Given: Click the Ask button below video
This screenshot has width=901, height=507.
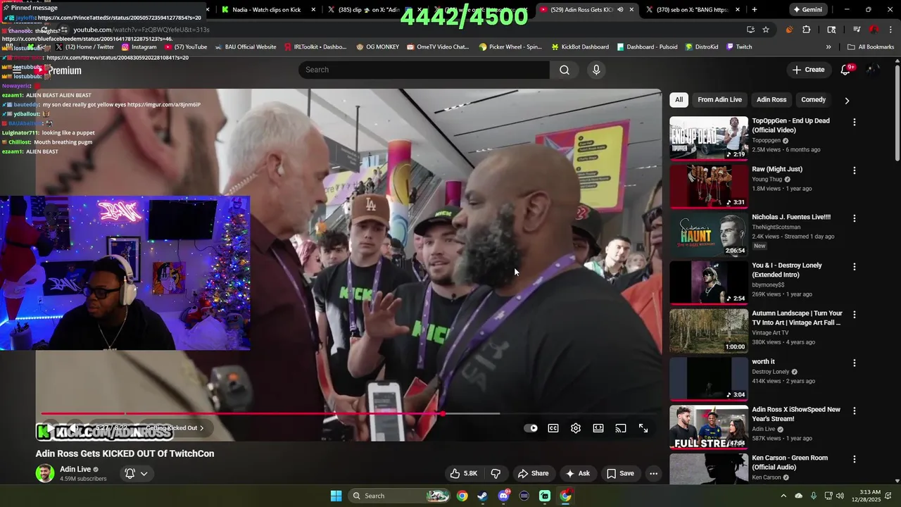Looking at the screenshot, I should [578, 473].
